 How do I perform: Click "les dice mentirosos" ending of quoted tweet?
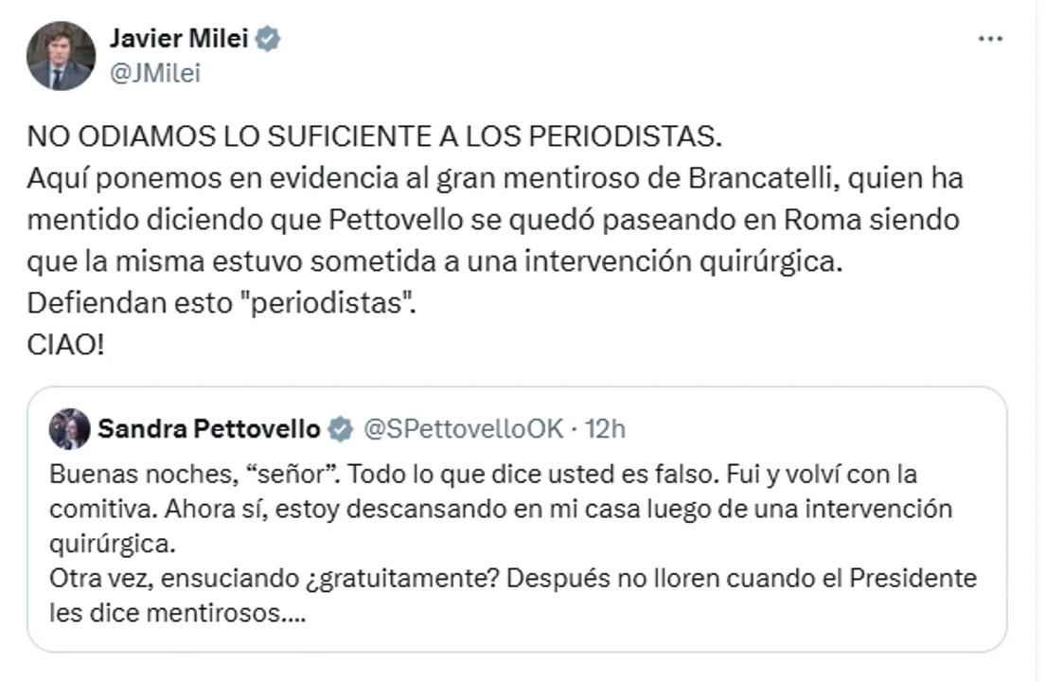(176, 613)
